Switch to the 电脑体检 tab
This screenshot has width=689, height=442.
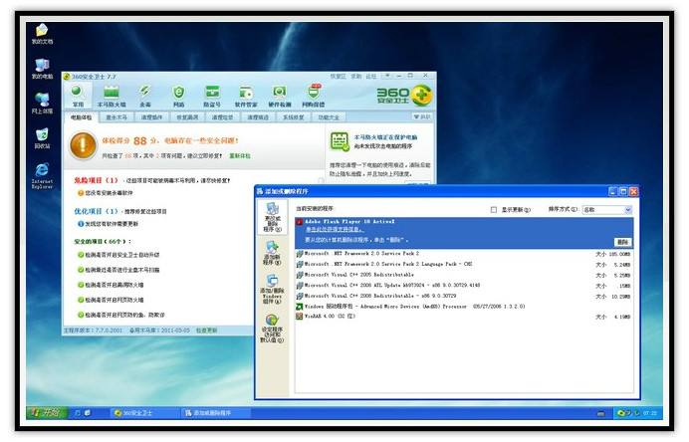click(82, 117)
